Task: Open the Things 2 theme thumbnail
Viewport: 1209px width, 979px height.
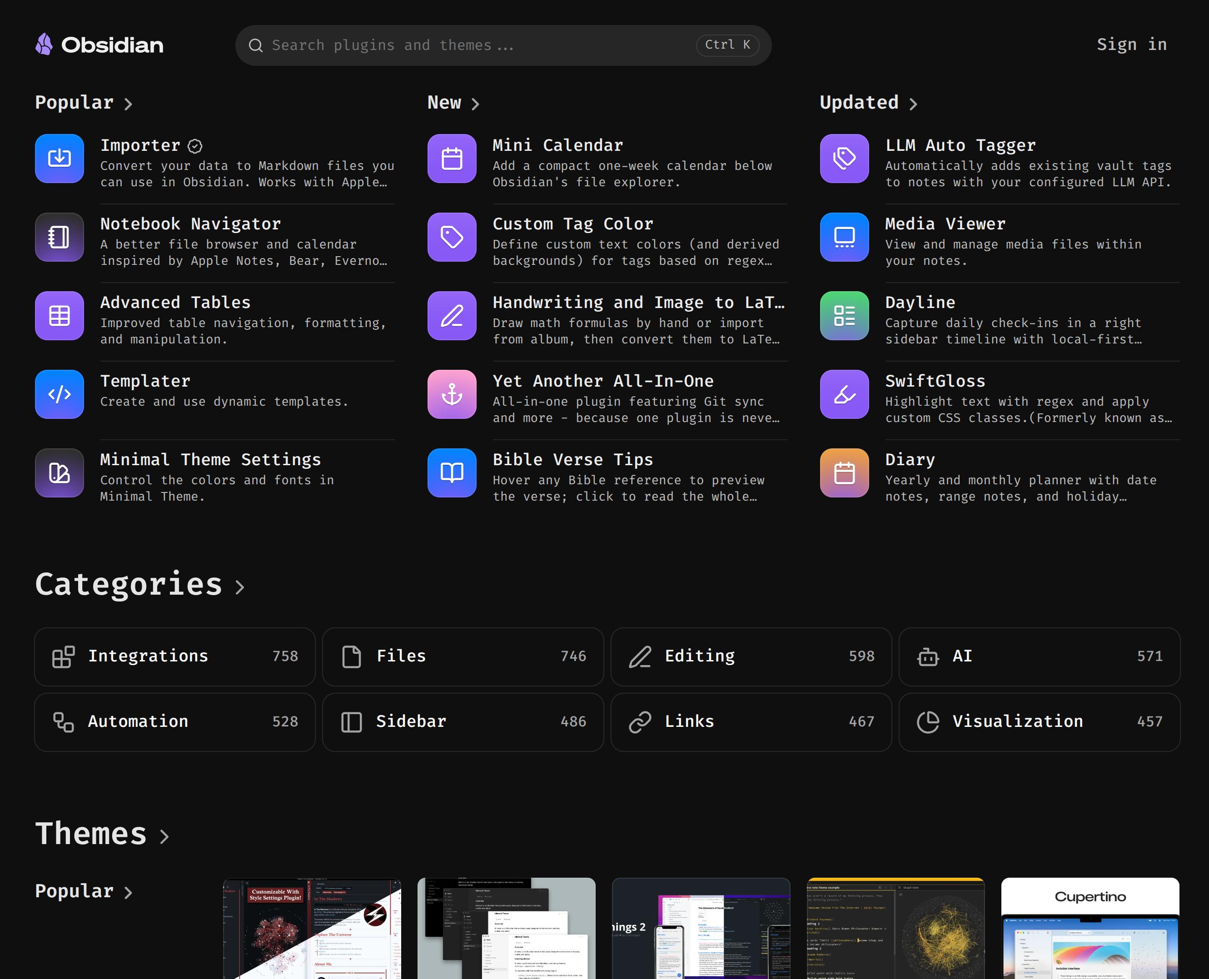Action: pyautogui.click(x=701, y=928)
